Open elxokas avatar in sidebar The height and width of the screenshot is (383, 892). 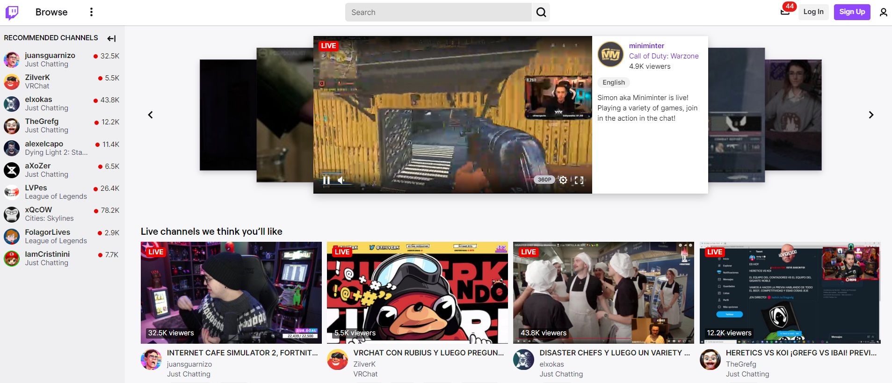(x=12, y=104)
